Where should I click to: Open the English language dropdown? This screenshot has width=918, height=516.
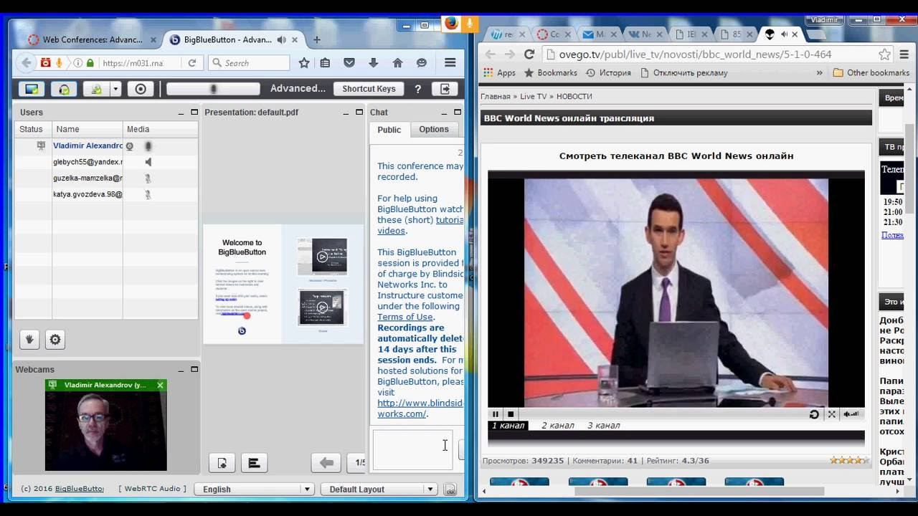255,489
